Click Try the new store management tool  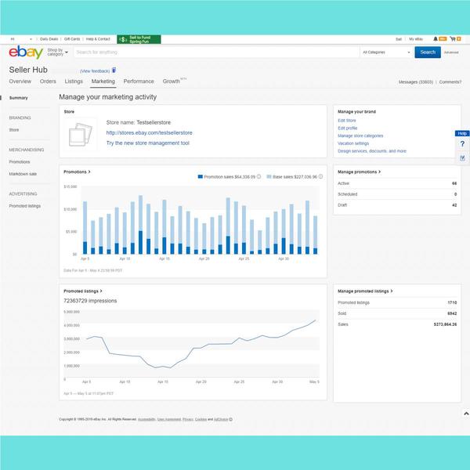pos(148,143)
